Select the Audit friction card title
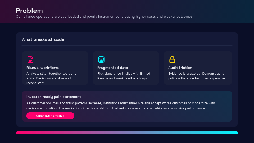Viewport: 254px width, 143px height. click(180, 68)
